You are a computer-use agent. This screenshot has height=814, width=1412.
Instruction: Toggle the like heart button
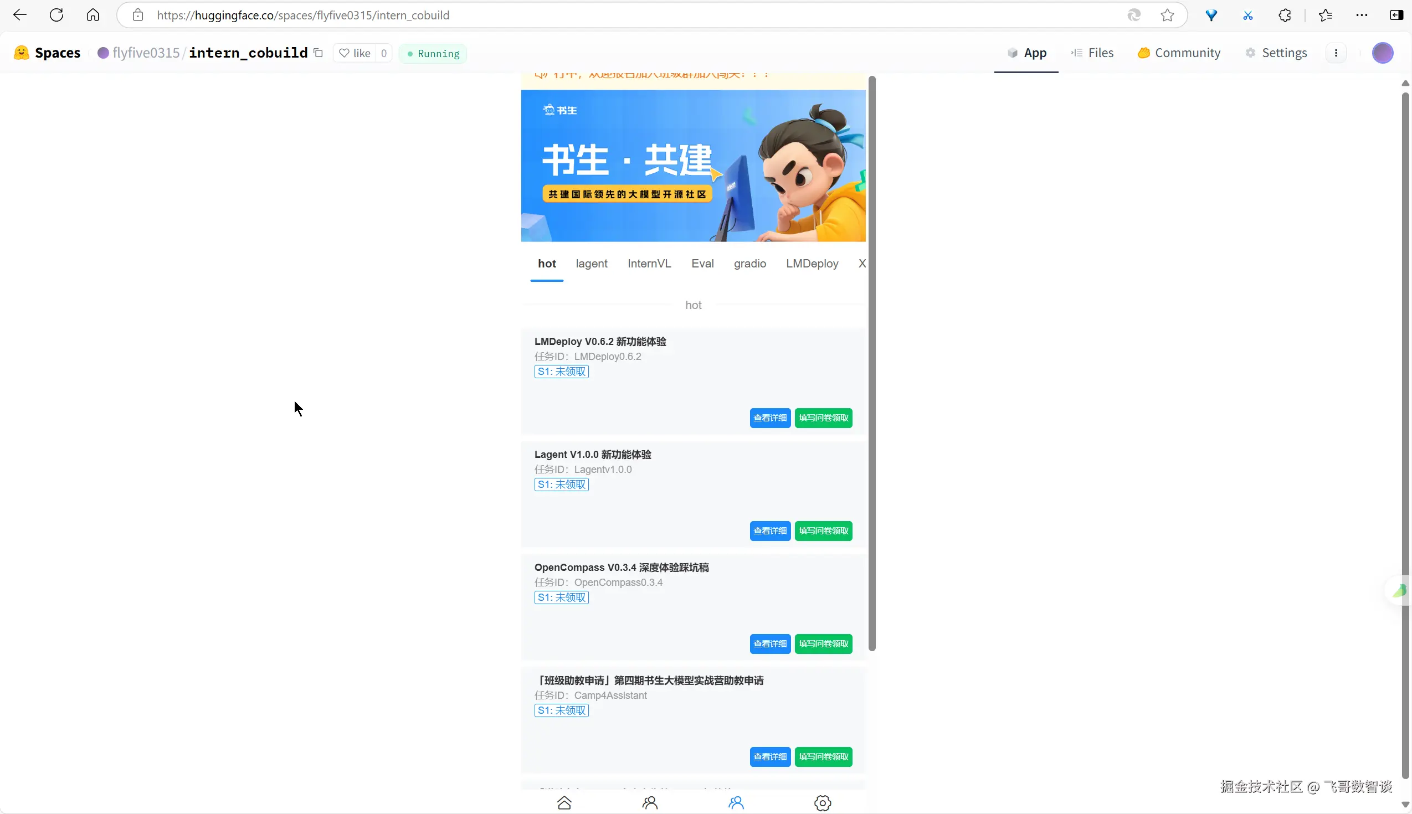355,53
